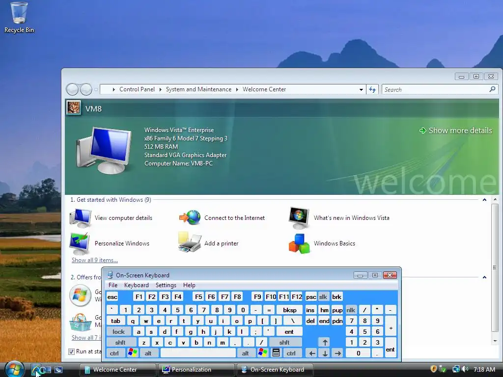
Task: Click the Back navigation button
Action: [x=72, y=89]
